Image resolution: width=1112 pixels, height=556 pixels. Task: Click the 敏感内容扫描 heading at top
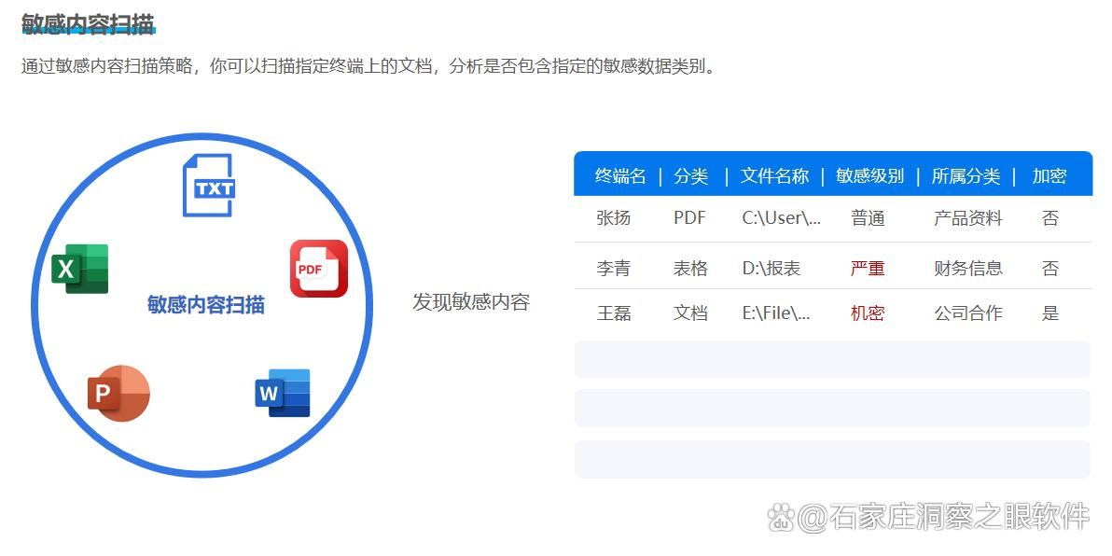88,24
